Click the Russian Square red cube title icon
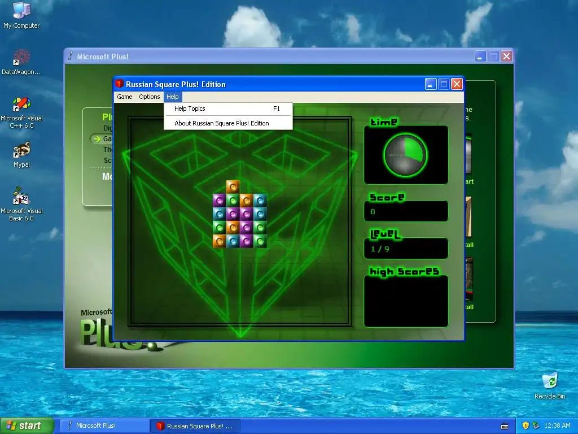578x434 pixels. 119,84
